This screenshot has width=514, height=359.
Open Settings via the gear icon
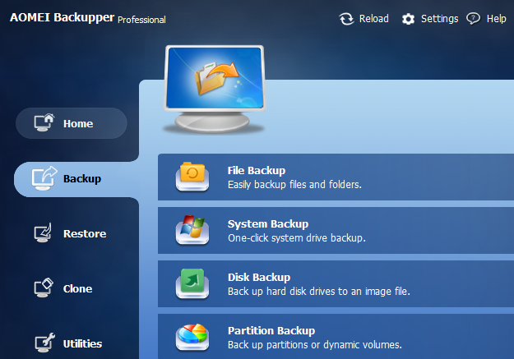408,19
